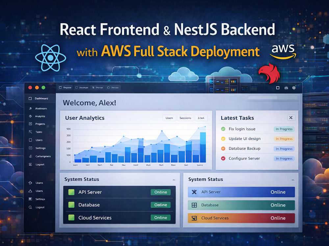Click the 'Welcome, Alex!' heading
Viewport: 329px width, 246px height.
point(89,103)
